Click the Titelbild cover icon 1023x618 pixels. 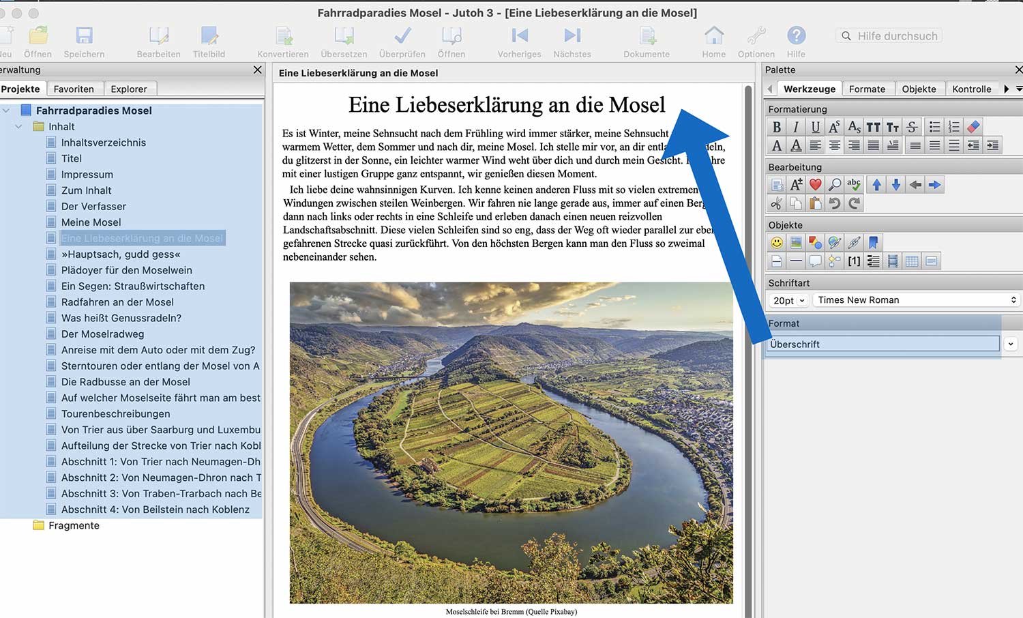(209, 36)
